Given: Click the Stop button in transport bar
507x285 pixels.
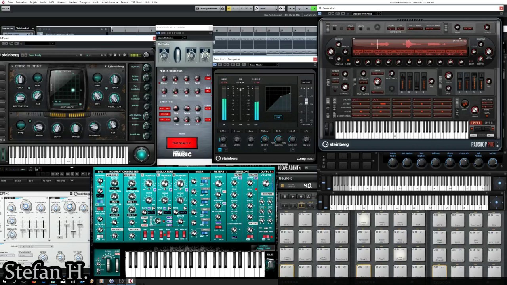Looking at the screenshot, I should 307,8.
